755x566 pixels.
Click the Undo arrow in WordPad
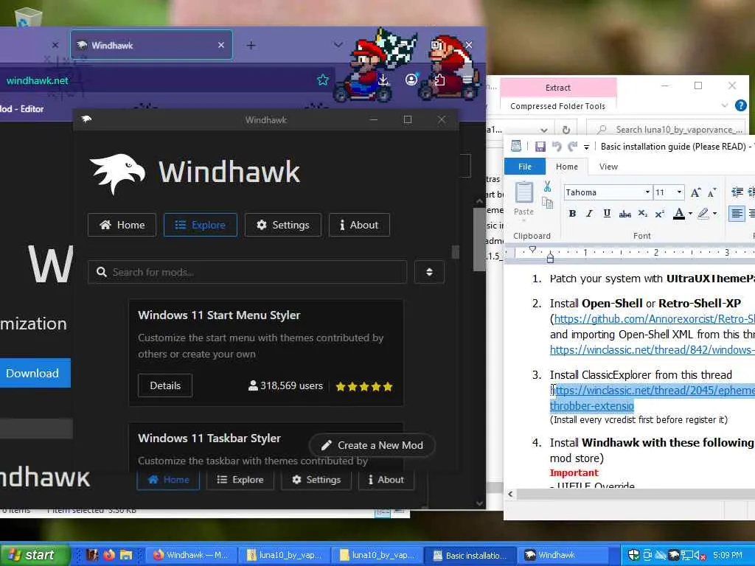coord(557,147)
